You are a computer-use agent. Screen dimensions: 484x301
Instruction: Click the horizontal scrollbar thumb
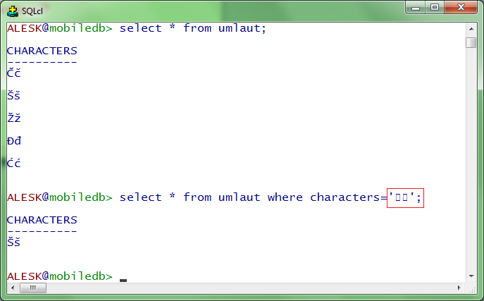(x=32, y=288)
